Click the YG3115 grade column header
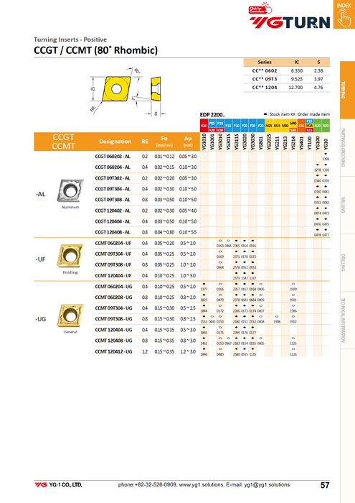Screen dimensions: 355x503 [237, 142]
